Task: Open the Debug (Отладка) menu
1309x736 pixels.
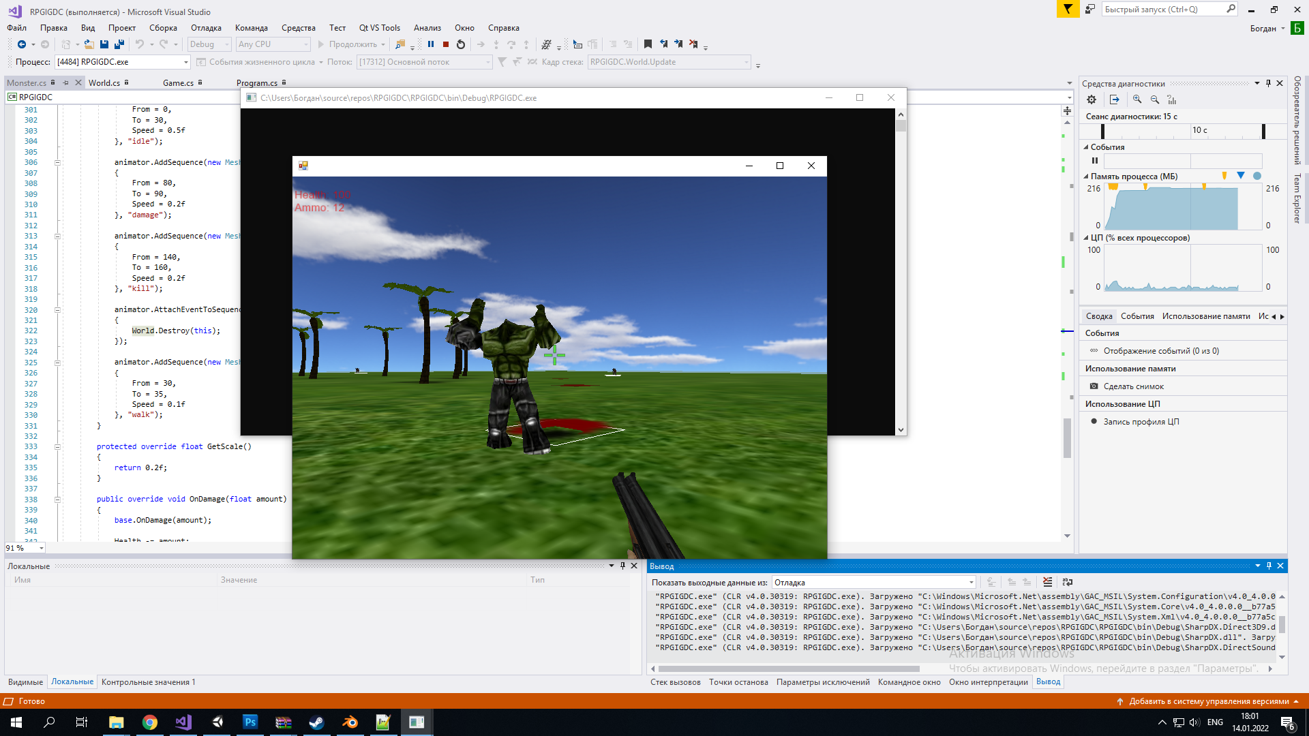Action: 206,28
